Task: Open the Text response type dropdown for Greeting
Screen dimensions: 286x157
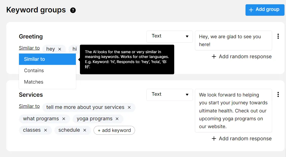Action: pos(169,36)
